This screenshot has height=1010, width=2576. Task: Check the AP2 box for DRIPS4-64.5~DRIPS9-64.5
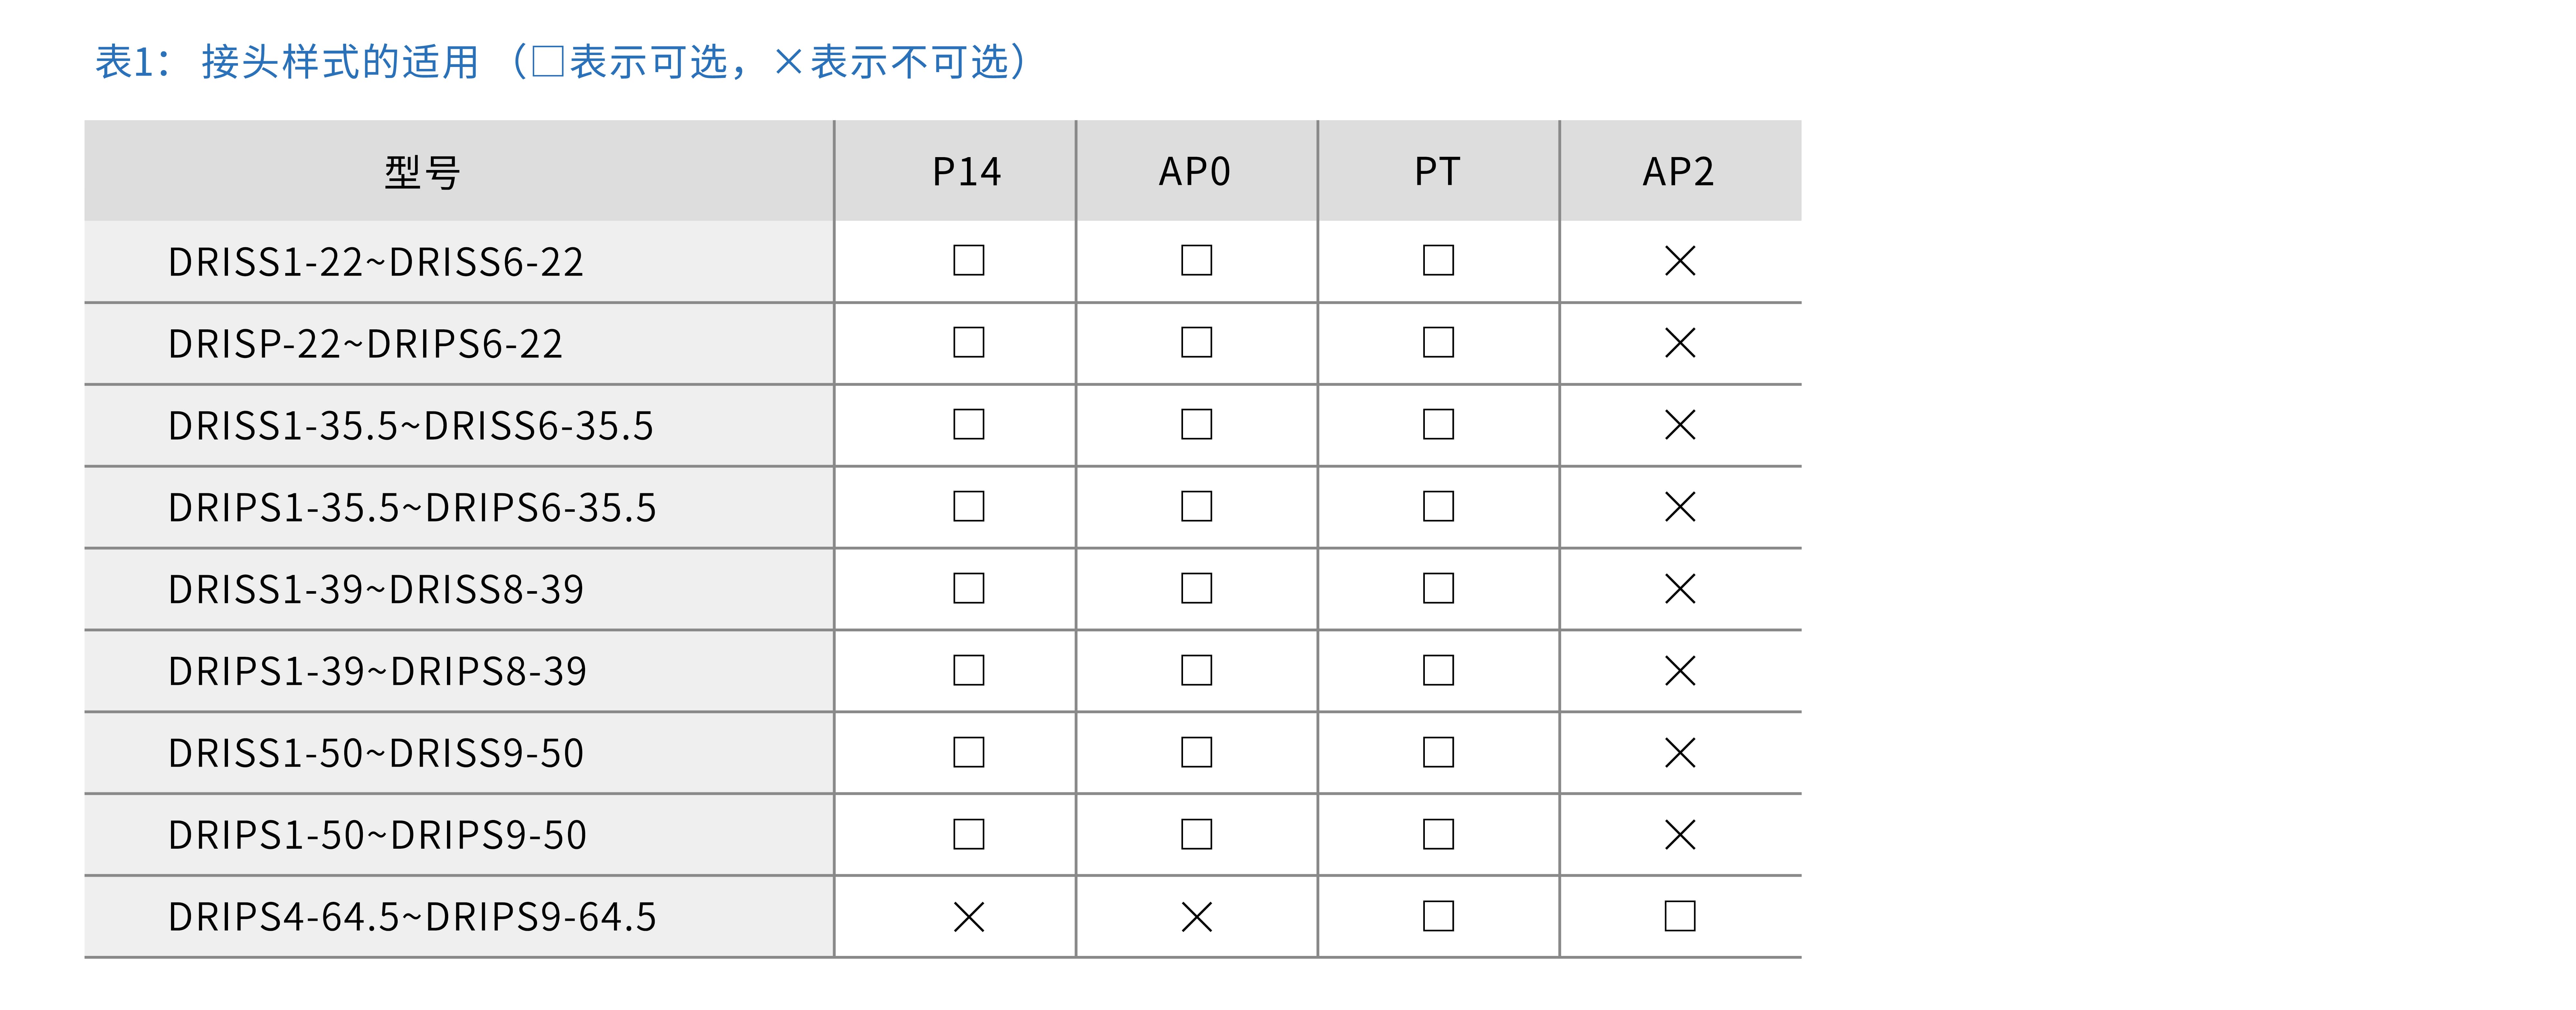tap(1680, 916)
